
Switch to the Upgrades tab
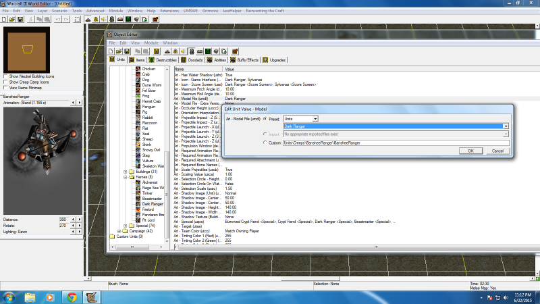(274, 60)
